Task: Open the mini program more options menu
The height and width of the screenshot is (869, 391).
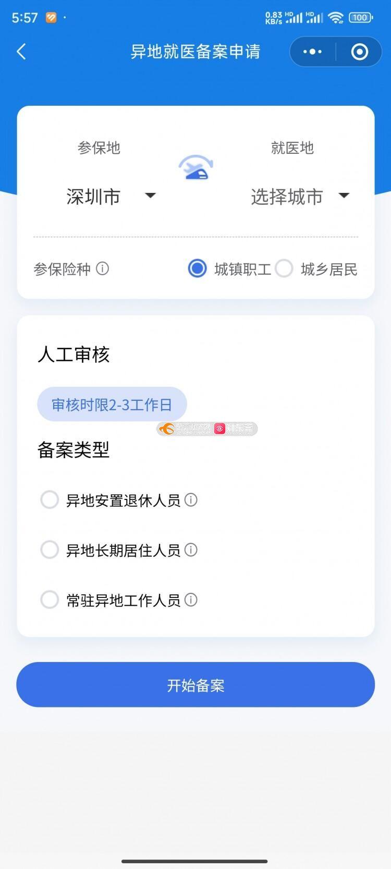Action: [313, 52]
